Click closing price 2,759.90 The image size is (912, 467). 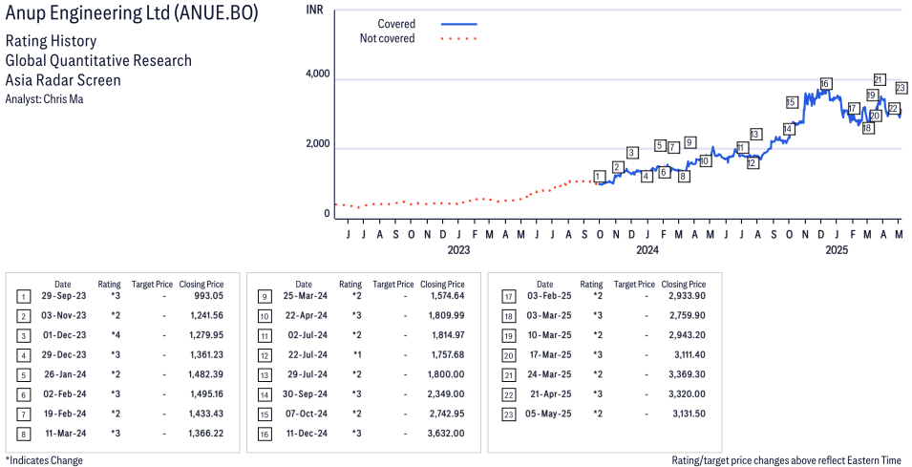[x=689, y=316]
